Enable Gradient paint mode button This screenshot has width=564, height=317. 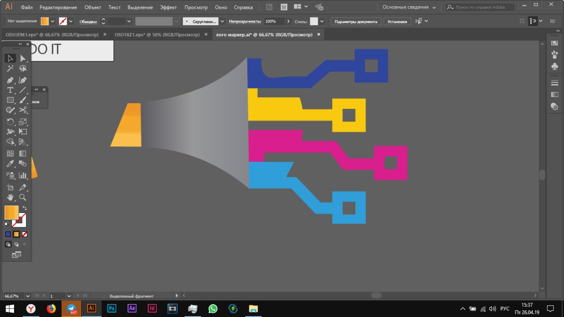tap(16, 235)
